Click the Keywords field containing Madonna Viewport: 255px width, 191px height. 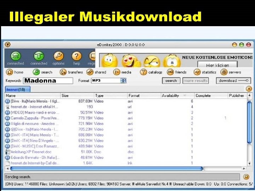coord(48,81)
